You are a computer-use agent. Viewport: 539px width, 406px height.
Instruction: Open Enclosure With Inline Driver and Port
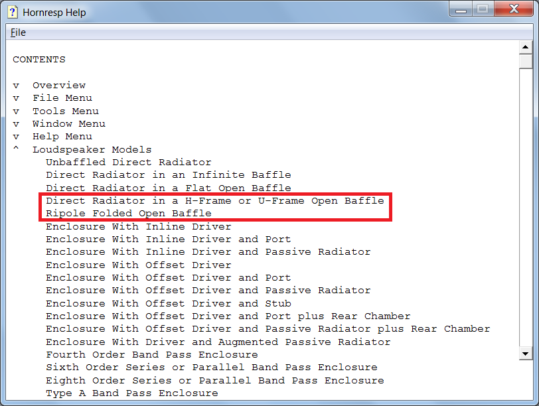click(169, 239)
